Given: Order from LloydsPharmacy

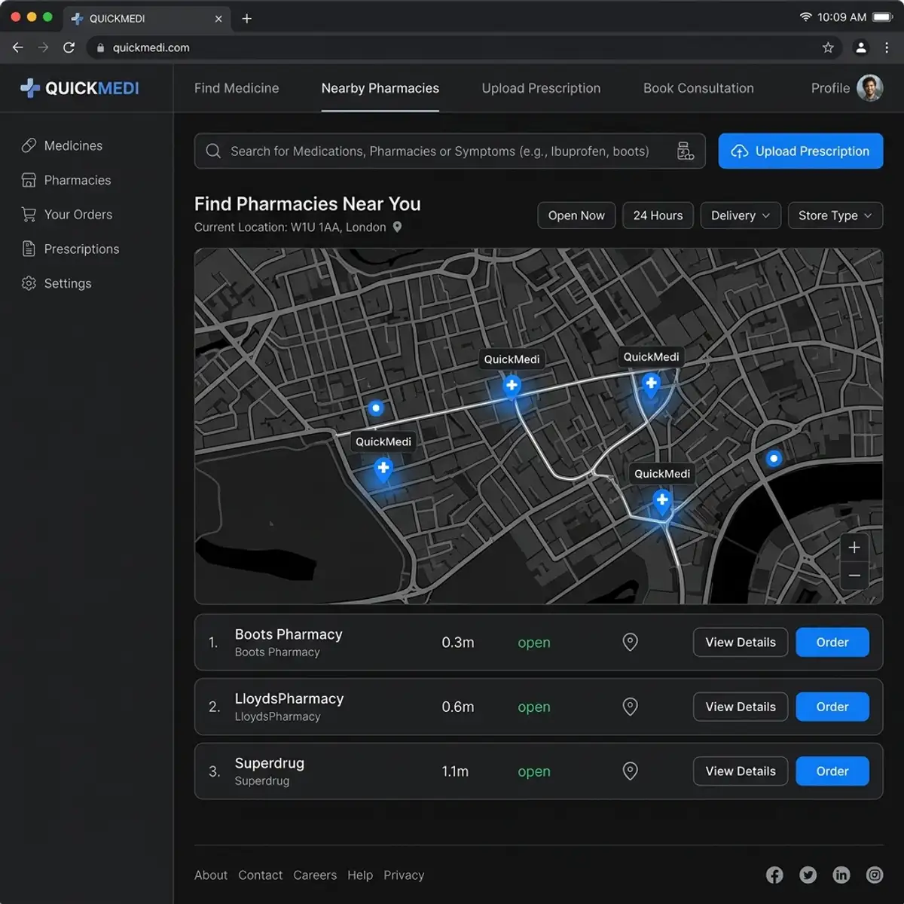Looking at the screenshot, I should pyautogui.click(x=832, y=707).
